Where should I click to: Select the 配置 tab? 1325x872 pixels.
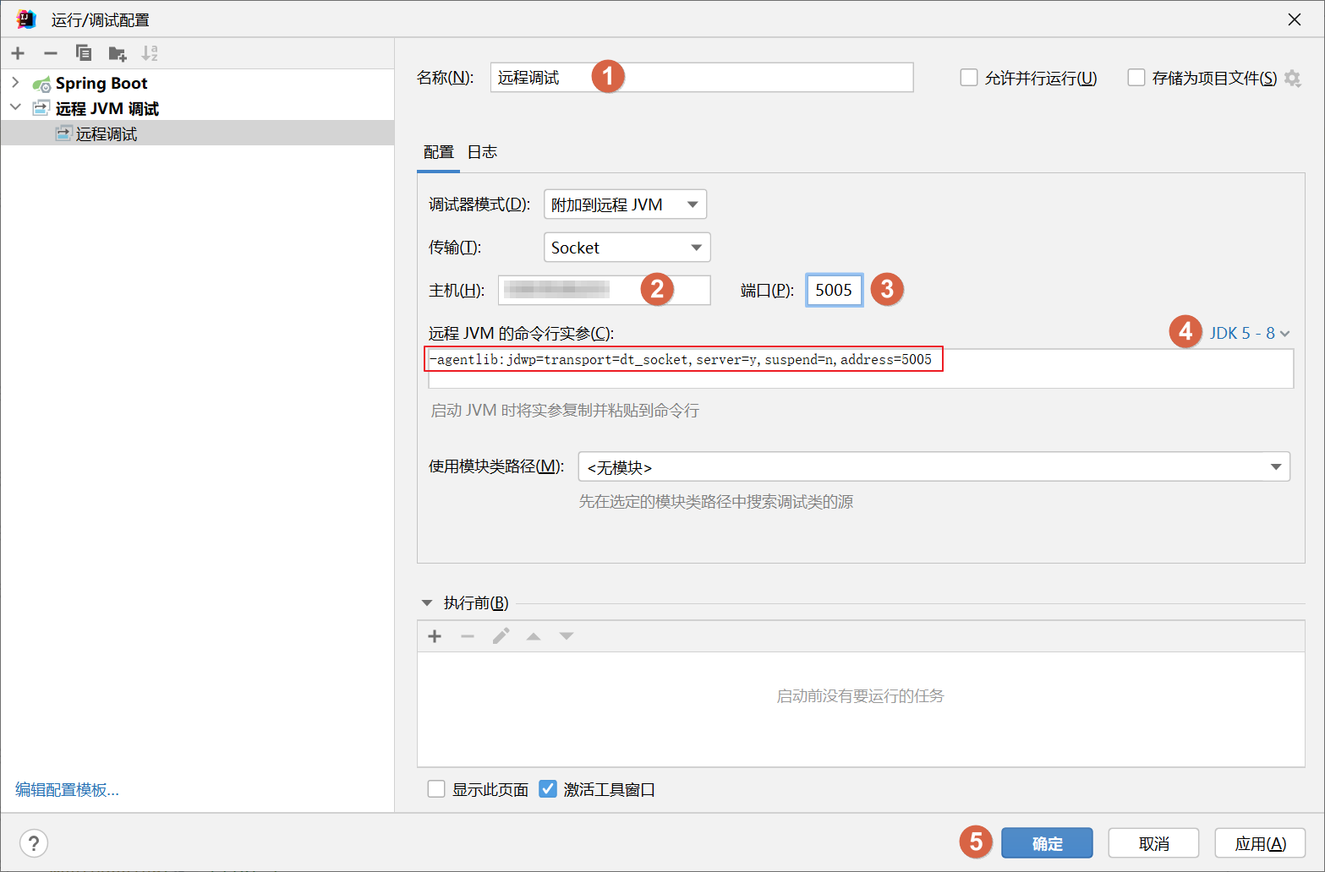[438, 152]
